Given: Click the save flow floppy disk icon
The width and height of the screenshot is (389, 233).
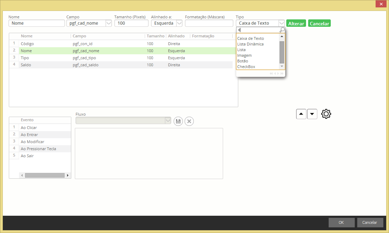Looking at the screenshot, I should tap(178, 121).
